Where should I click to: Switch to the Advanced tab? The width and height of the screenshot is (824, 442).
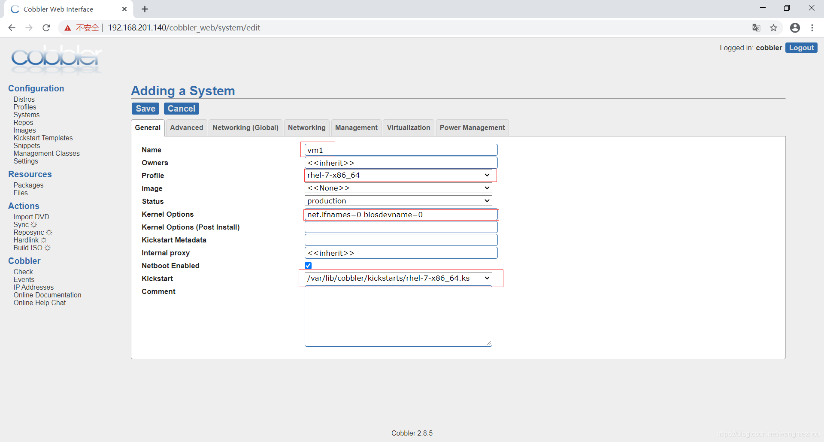coord(187,128)
